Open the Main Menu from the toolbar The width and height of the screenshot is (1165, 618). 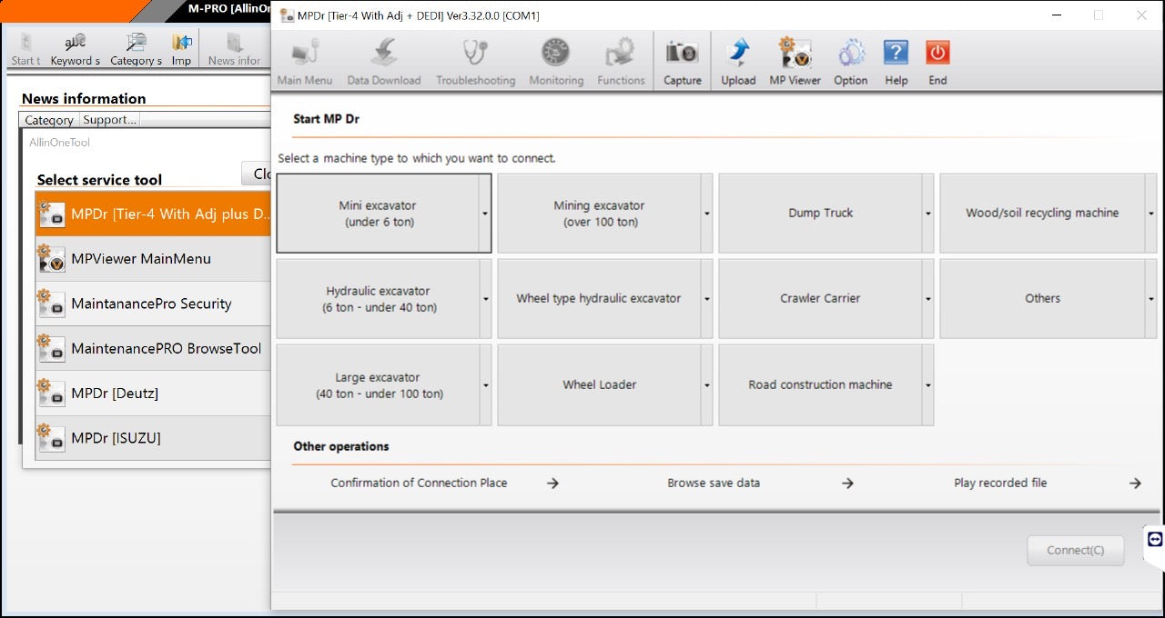(304, 59)
